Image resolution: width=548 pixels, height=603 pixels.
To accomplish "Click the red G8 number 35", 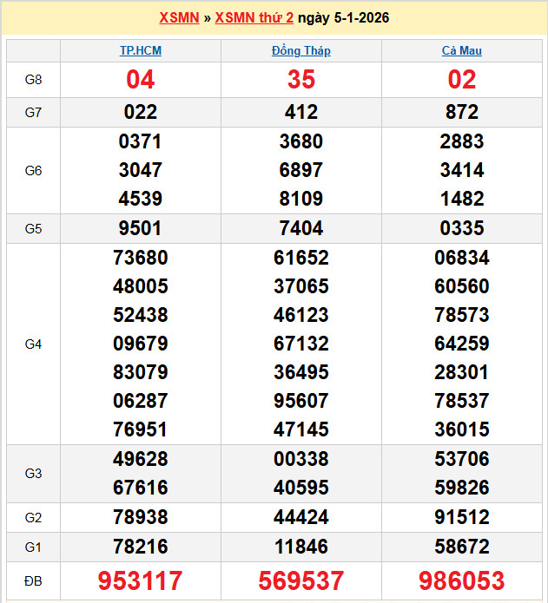I will tap(301, 80).
